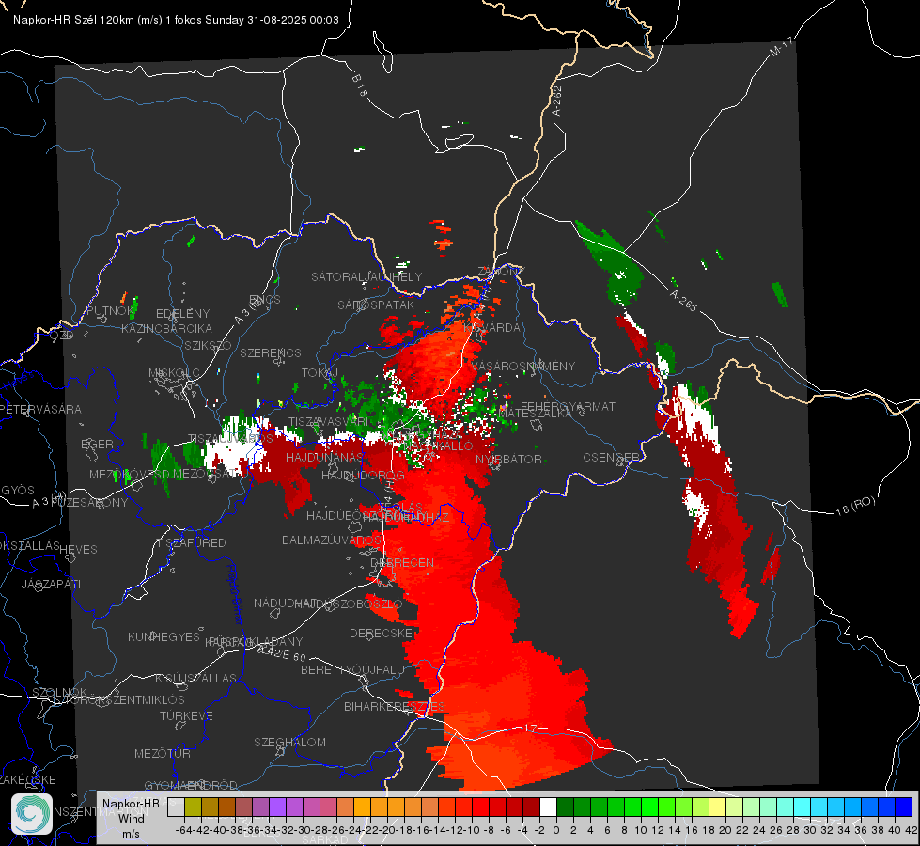Click the '-64' value on the legend scale

(183, 830)
